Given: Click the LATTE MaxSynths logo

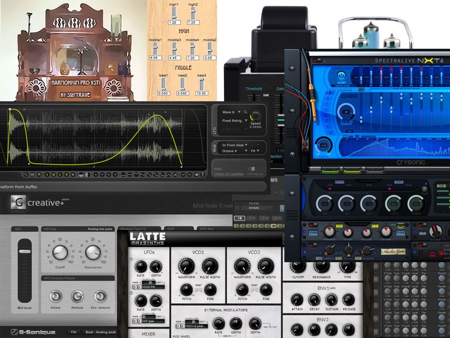Looking at the screenshot, I should click(149, 238).
